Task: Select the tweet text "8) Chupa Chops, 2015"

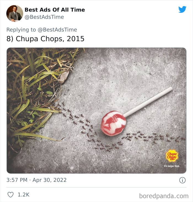Action: point(45,39)
